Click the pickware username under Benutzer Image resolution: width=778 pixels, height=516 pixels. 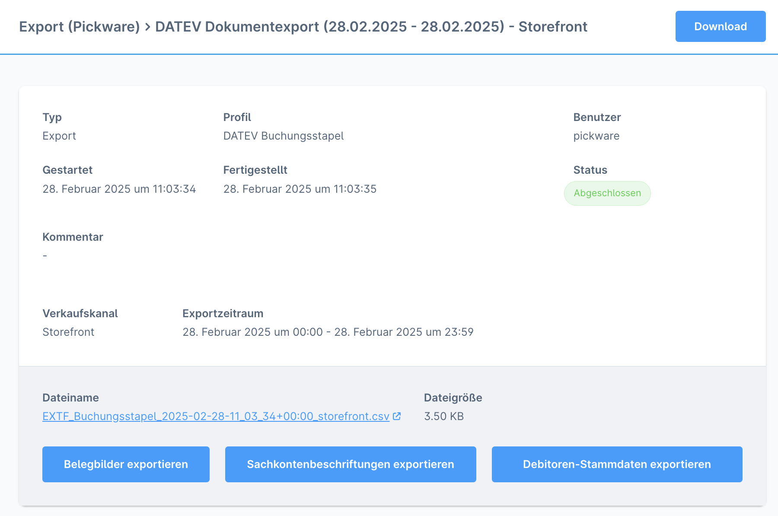click(x=596, y=136)
